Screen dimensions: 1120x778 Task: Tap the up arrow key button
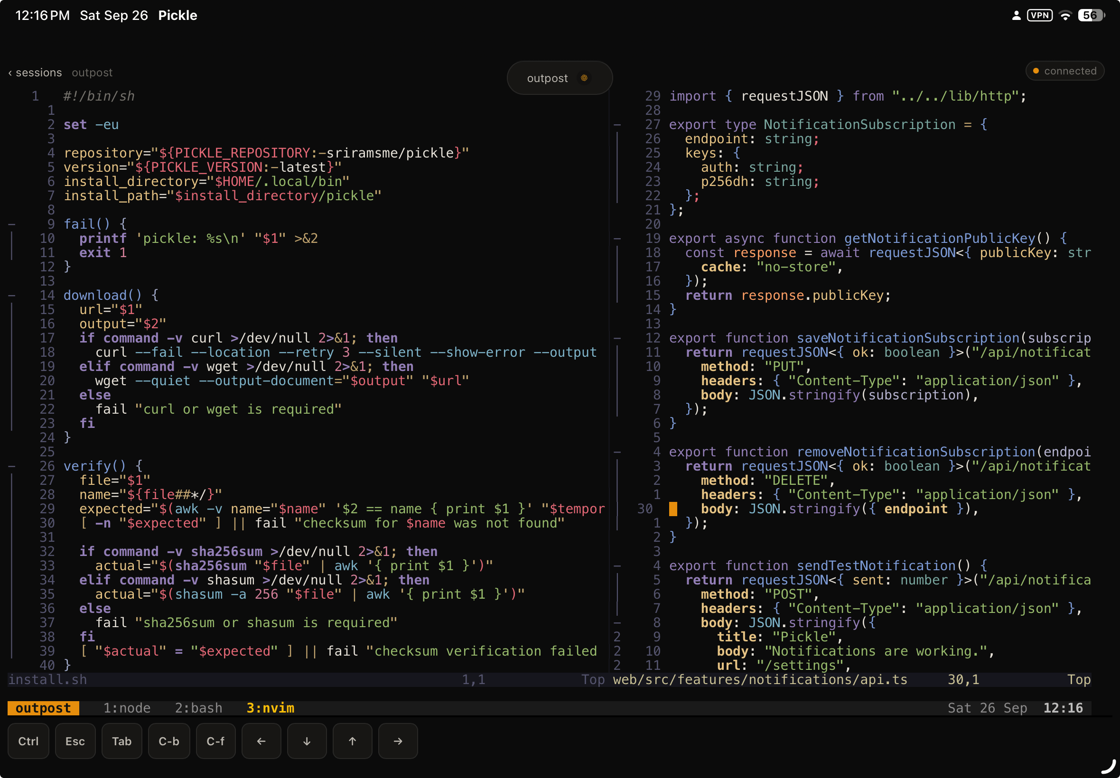(352, 741)
